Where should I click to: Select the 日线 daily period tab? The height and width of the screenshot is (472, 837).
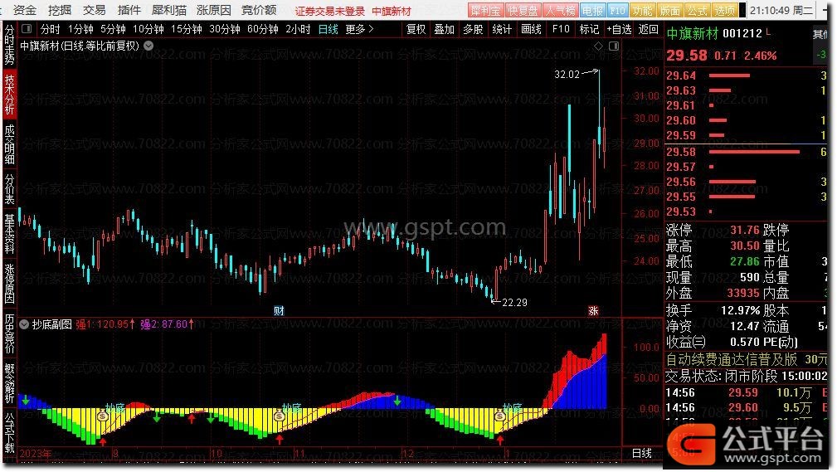click(328, 29)
